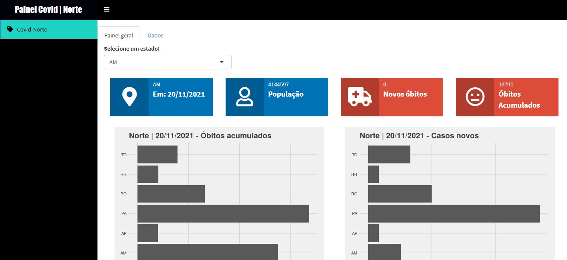Open the Covid-Norte sidebar item
Screen dimensions: 567x260
point(32,29)
